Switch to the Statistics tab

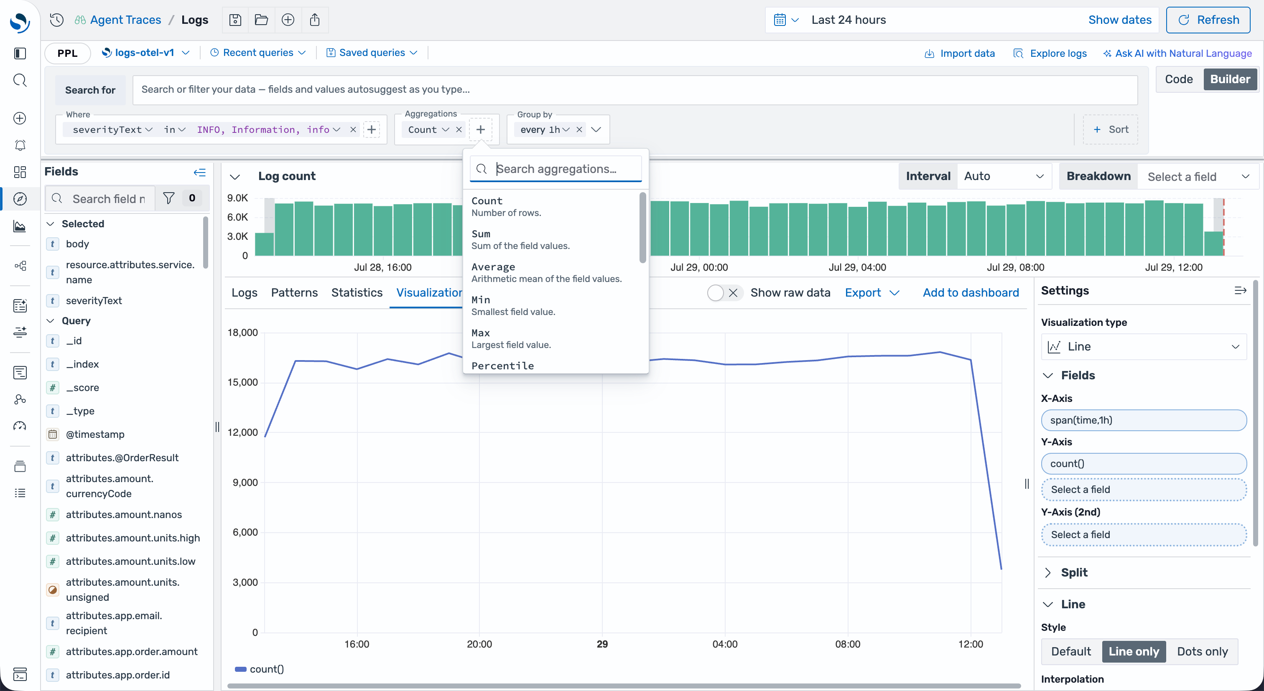point(357,293)
